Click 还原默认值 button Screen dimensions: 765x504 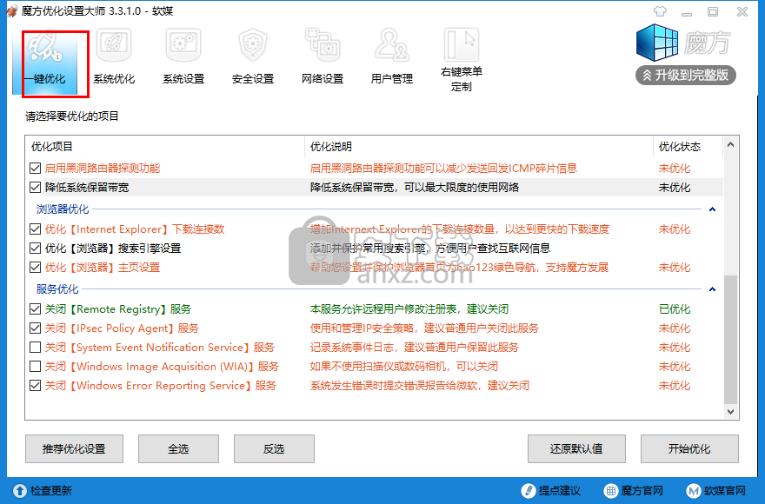[576, 449]
